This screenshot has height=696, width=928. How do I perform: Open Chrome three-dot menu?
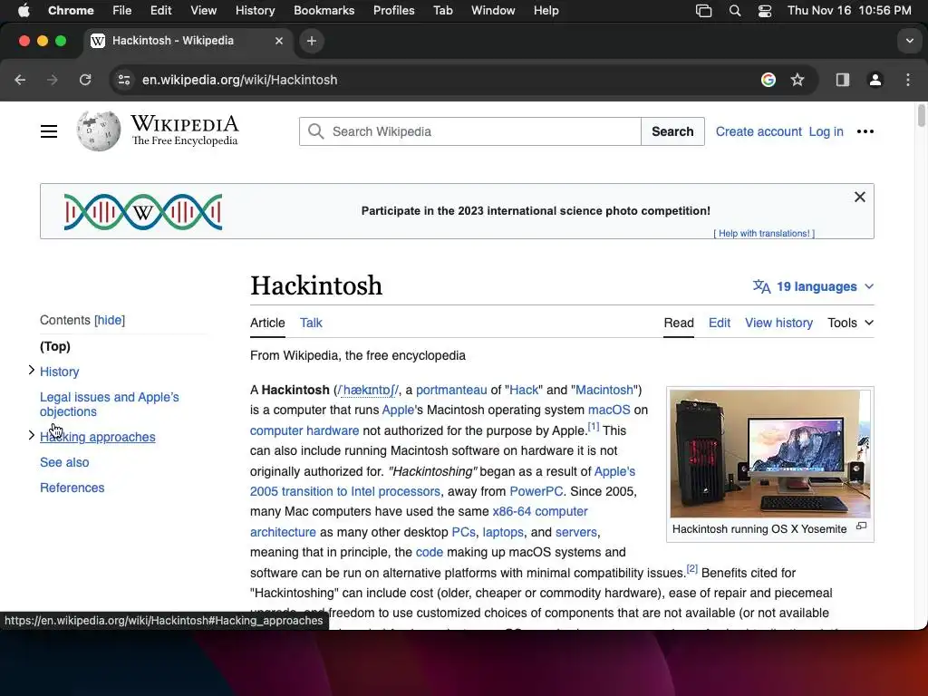coord(908,80)
